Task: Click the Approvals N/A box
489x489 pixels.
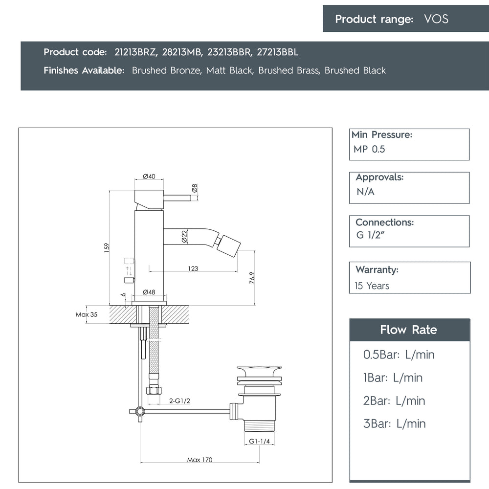Action: (x=409, y=187)
